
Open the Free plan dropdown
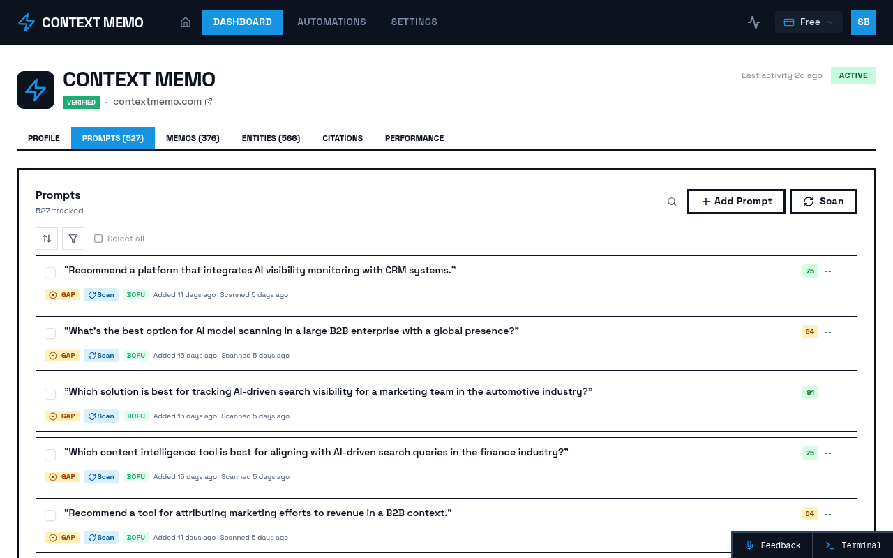pyautogui.click(x=809, y=22)
